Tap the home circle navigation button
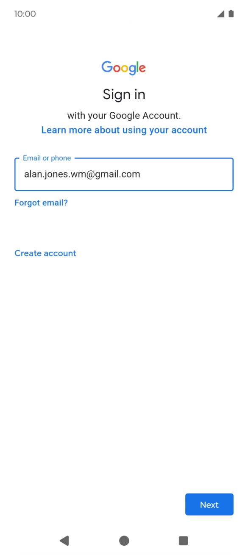 pos(124,540)
